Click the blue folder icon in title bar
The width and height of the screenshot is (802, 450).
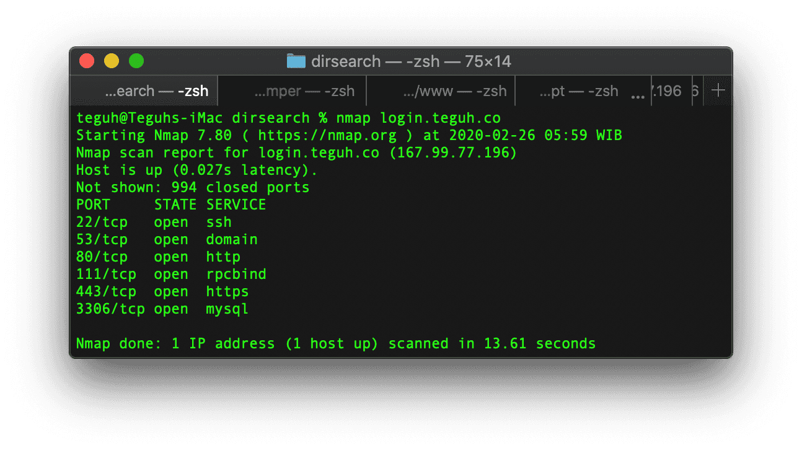(x=296, y=61)
